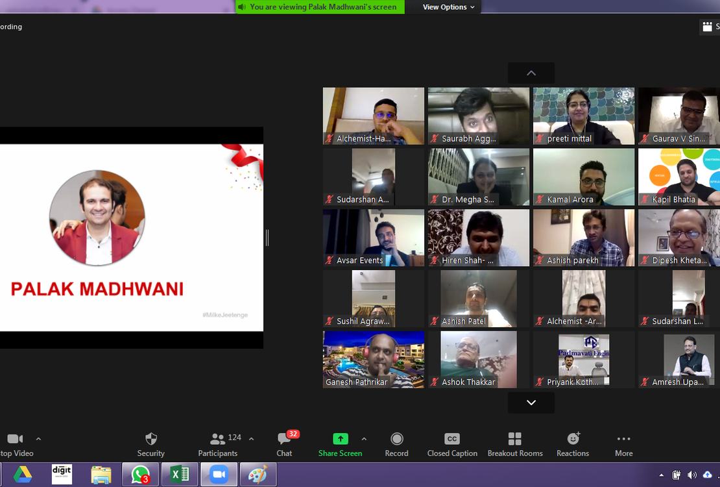Expand the Share Screen options caret
720x487 pixels.
coord(364,439)
